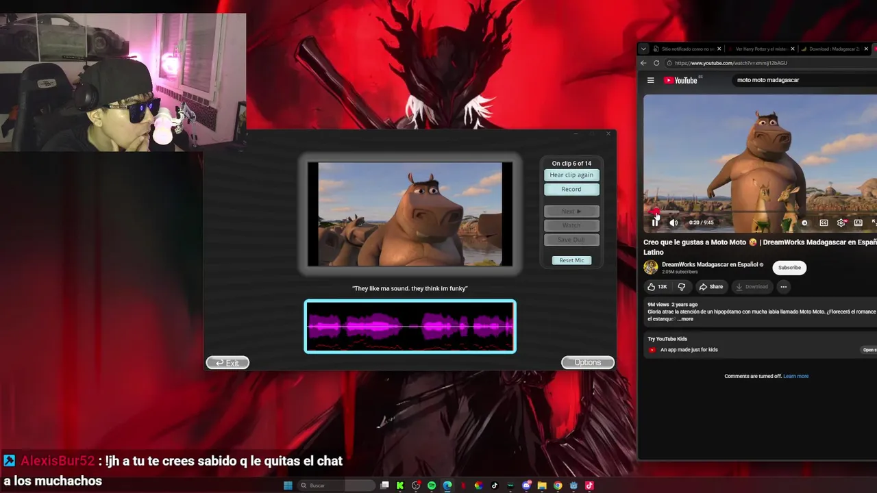Click the Reset Mic button
Screen dimensions: 877x493
pos(571,260)
